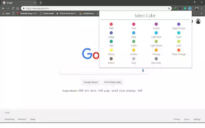Click the address bar URL field

click(96, 8)
